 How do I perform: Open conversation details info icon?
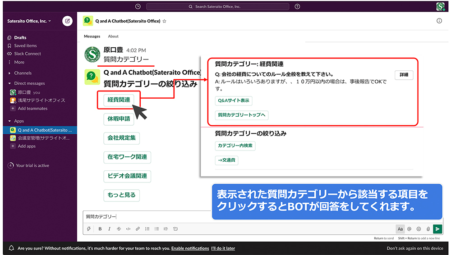coord(439,21)
